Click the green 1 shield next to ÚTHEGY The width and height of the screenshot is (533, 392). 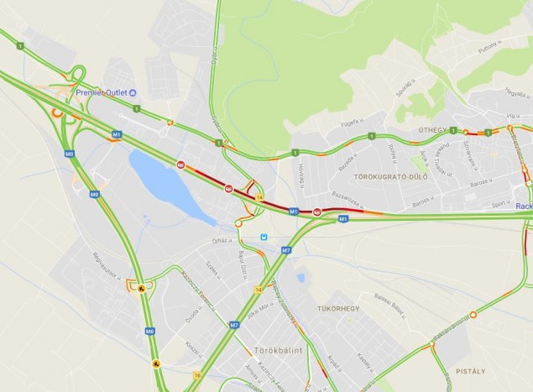(x=452, y=130)
